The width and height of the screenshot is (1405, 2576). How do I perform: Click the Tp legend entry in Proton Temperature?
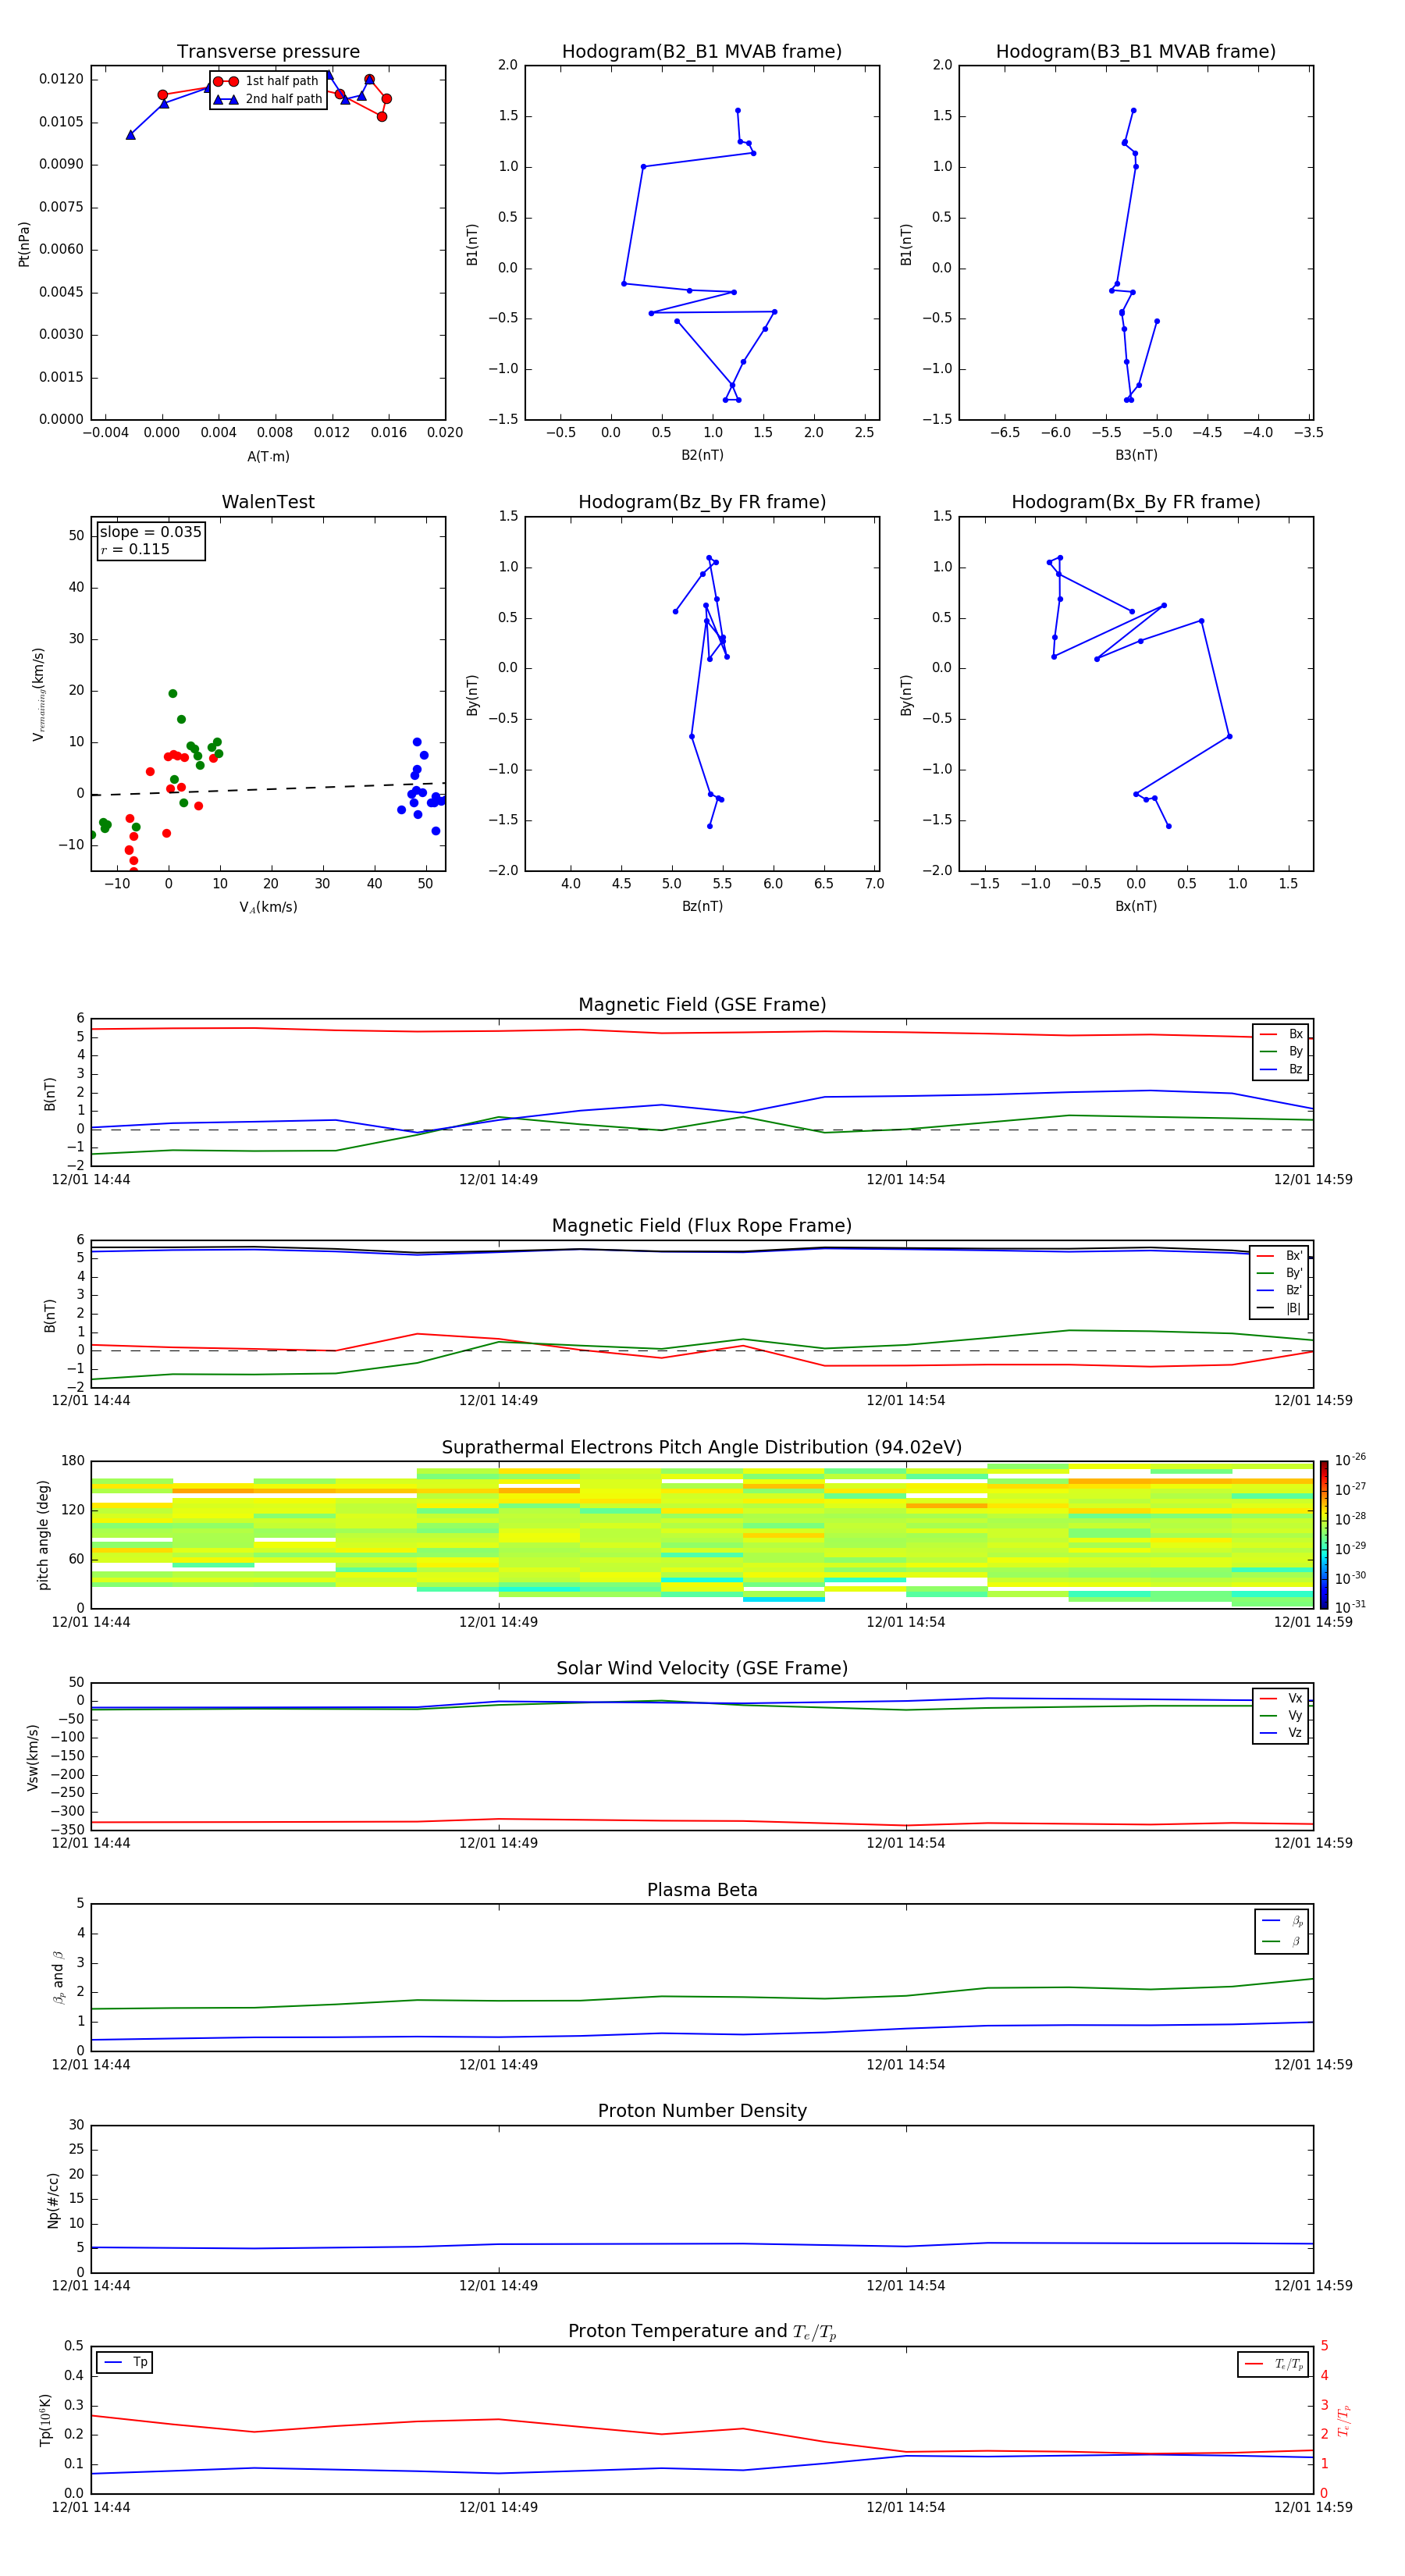click(x=125, y=2362)
